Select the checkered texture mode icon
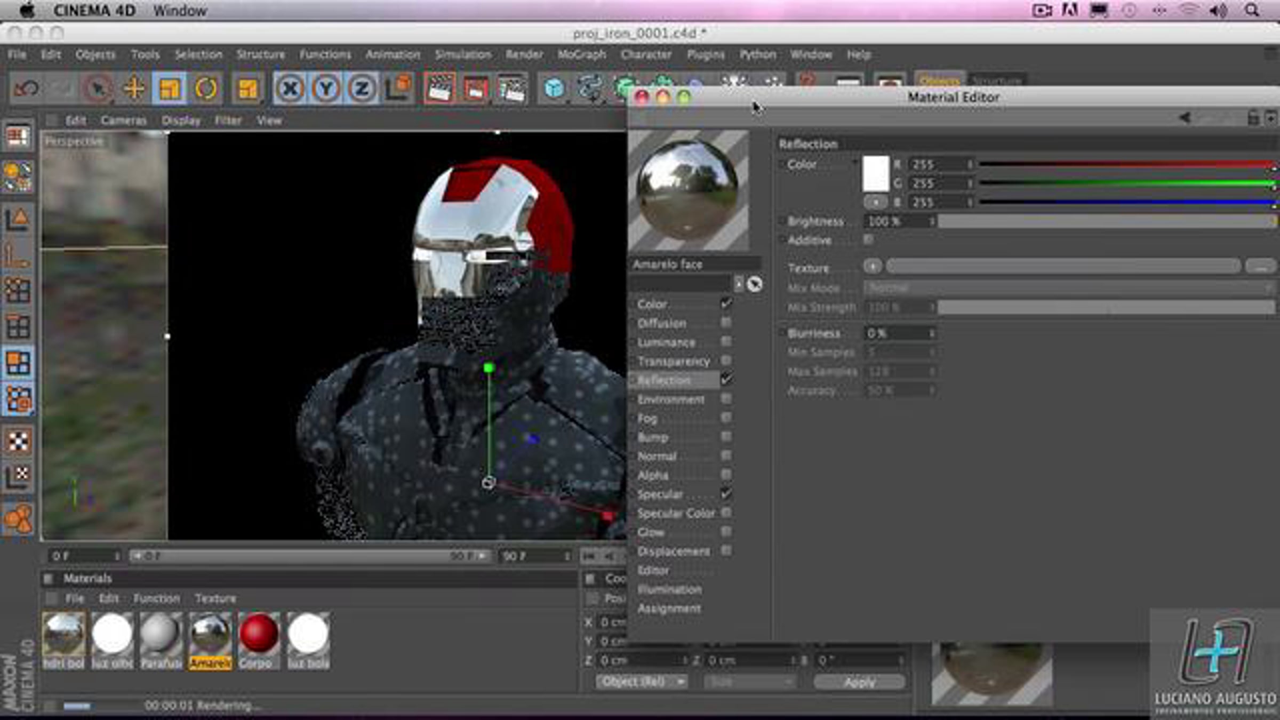This screenshot has width=1280, height=720. (18, 441)
